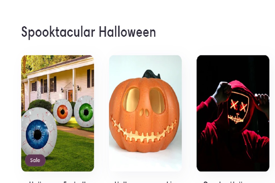Click the house front door in eyeball photo
Image resolution: width=275 pixels, height=183 pixels.
(70, 96)
